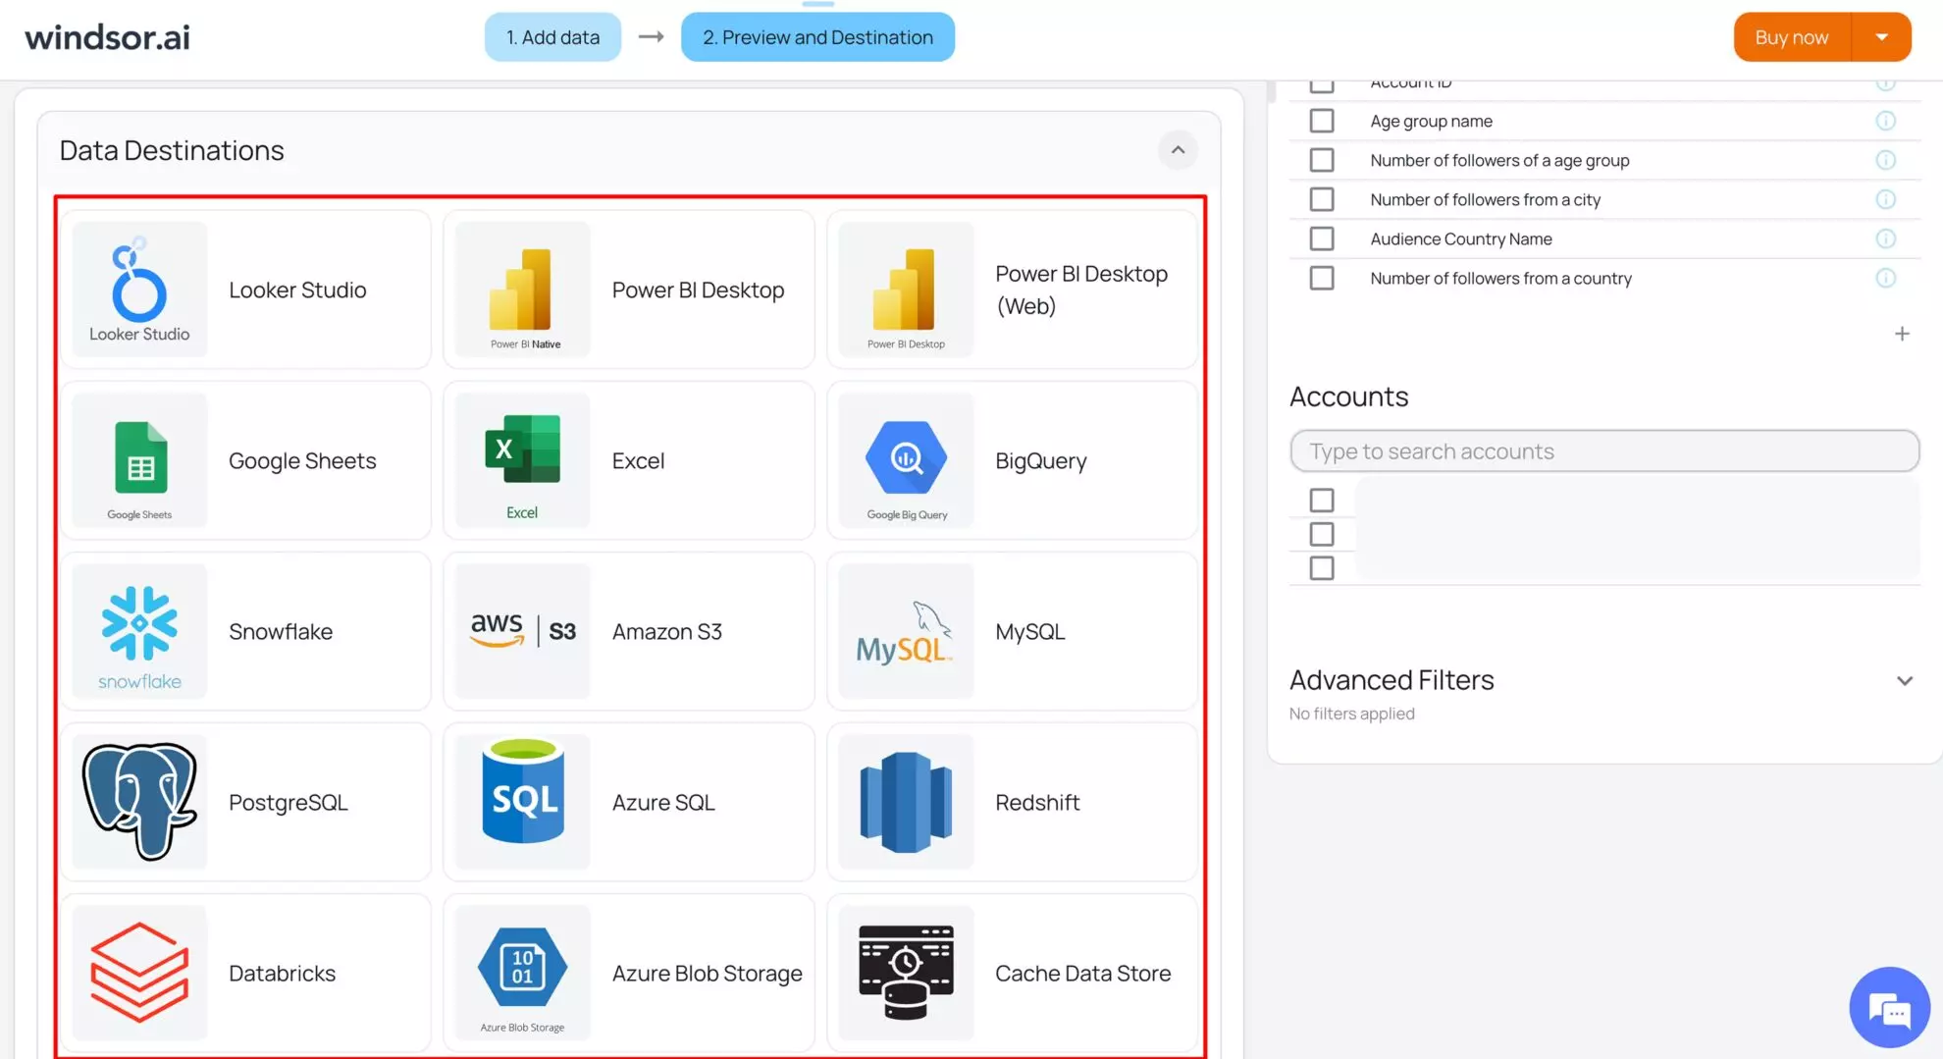Screen dimensions: 1943x1059
Task: Open the chat support bubble
Action: (x=1889, y=1008)
